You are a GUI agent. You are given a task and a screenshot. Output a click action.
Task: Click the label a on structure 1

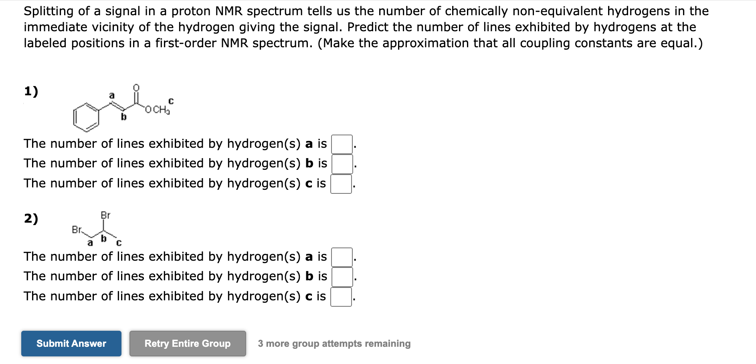[112, 95]
